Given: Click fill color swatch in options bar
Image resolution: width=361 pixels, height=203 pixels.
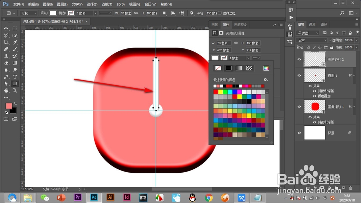Looking at the screenshot, I should pyautogui.click(x=53, y=13).
